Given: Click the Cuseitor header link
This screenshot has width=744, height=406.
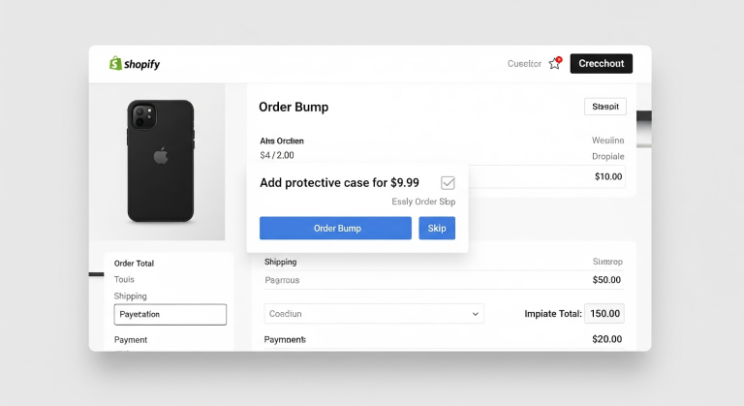Looking at the screenshot, I should (524, 64).
